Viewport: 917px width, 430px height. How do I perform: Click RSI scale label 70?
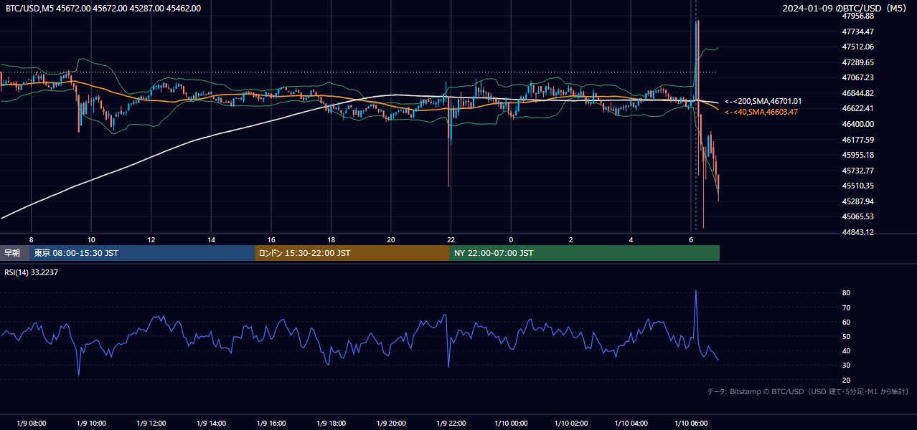pyautogui.click(x=847, y=307)
